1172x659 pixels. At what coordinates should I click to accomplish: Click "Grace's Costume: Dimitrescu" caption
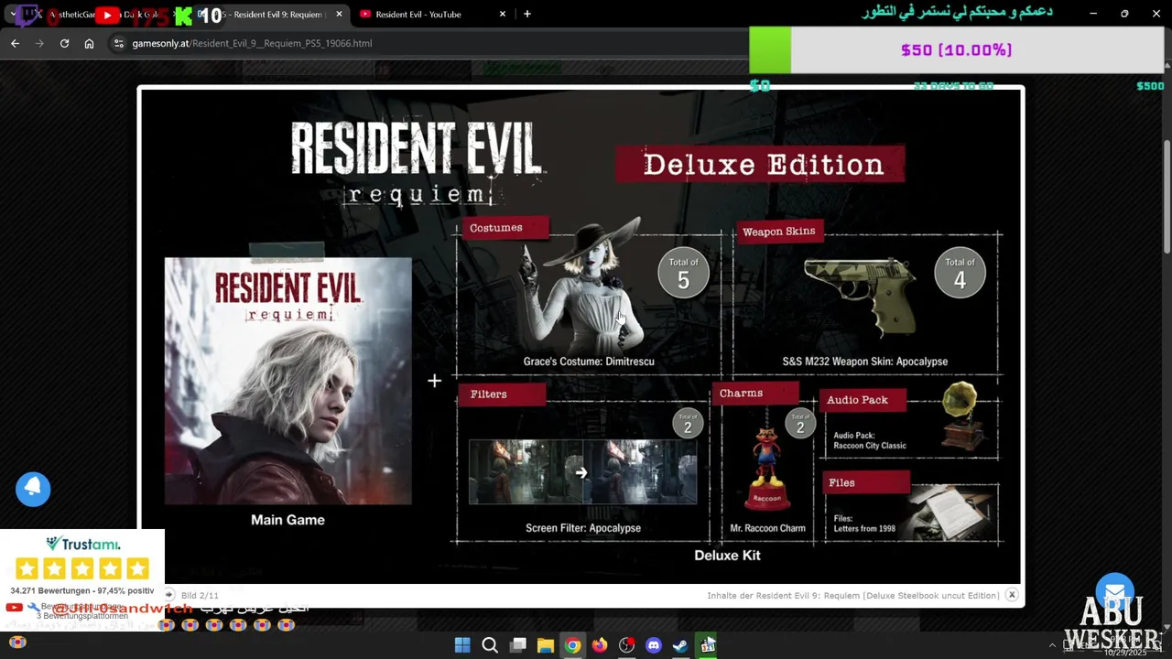click(x=589, y=362)
